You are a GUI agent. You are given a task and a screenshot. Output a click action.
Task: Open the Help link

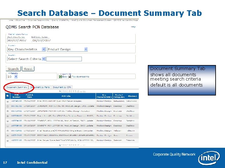pos(133,27)
